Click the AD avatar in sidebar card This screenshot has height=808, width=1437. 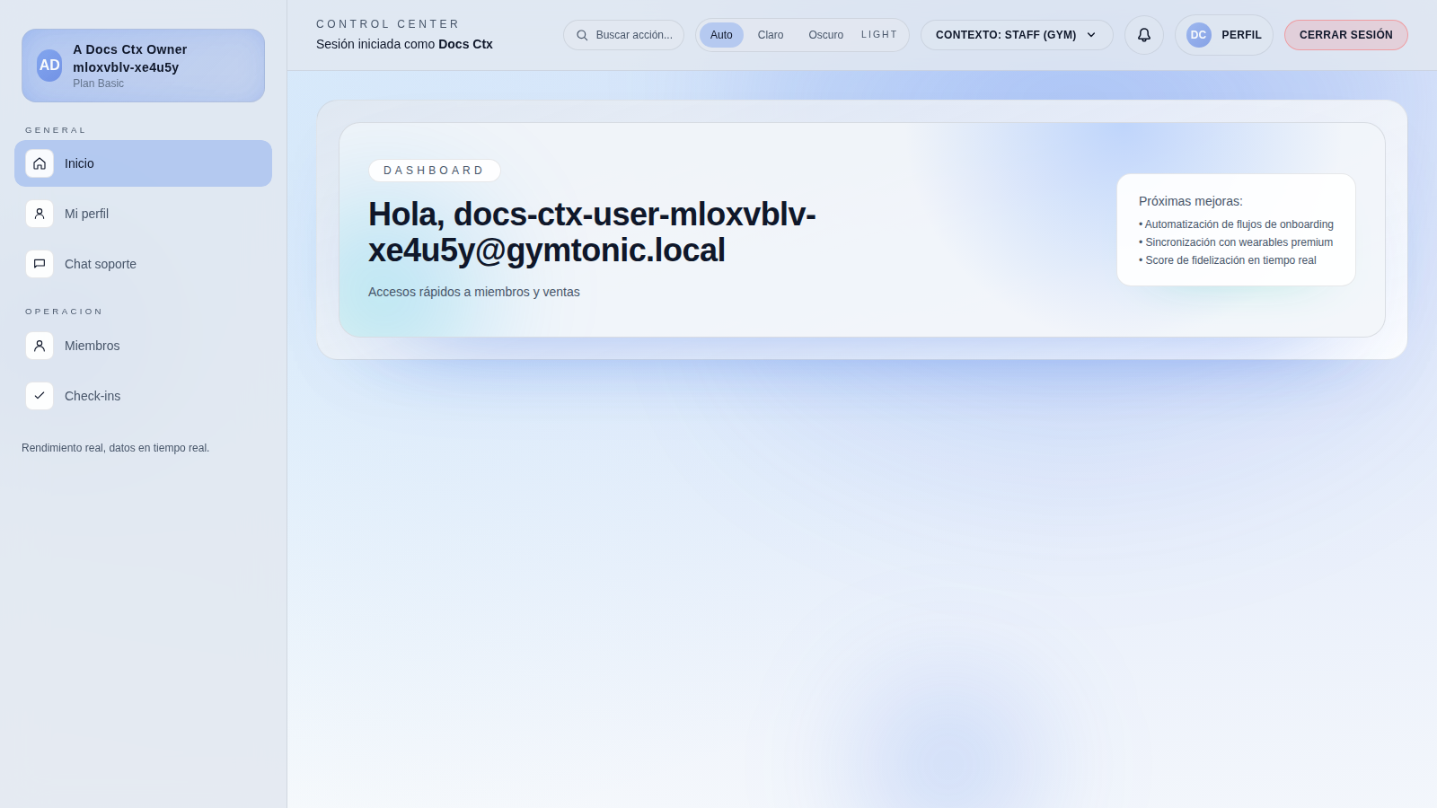(49, 66)
